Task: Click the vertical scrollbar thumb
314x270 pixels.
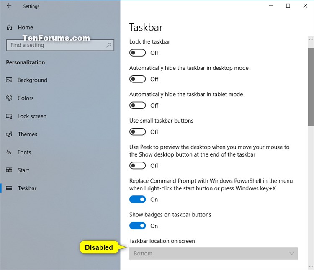Action: (x=311, y=87)
